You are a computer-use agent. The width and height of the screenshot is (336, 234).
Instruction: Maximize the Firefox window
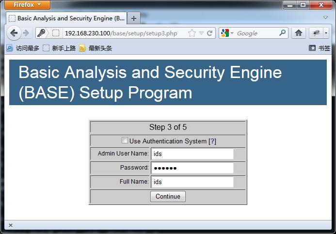303,5
